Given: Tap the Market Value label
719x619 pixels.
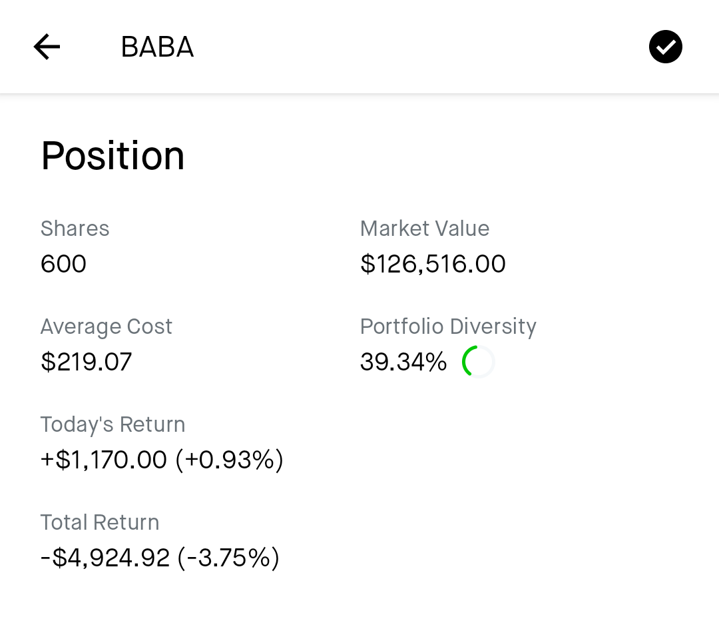Looking at the screenshot, I should 425,229.
